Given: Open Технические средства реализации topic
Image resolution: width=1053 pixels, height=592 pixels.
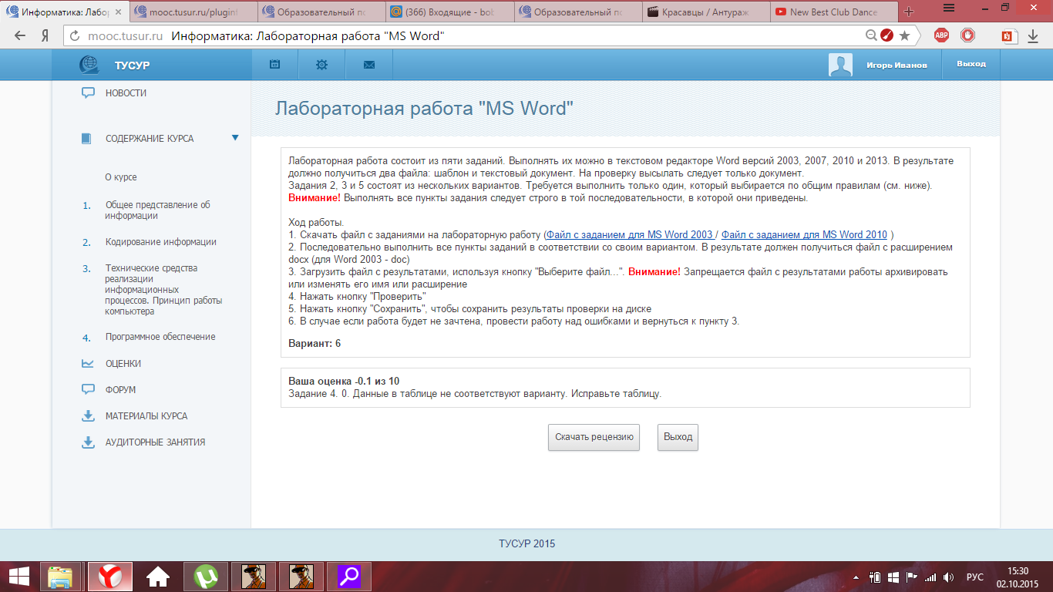Looking at the screenshot, I should coord(163,290).
